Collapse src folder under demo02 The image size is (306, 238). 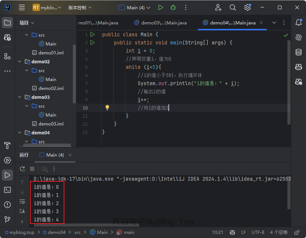[27, 70]
